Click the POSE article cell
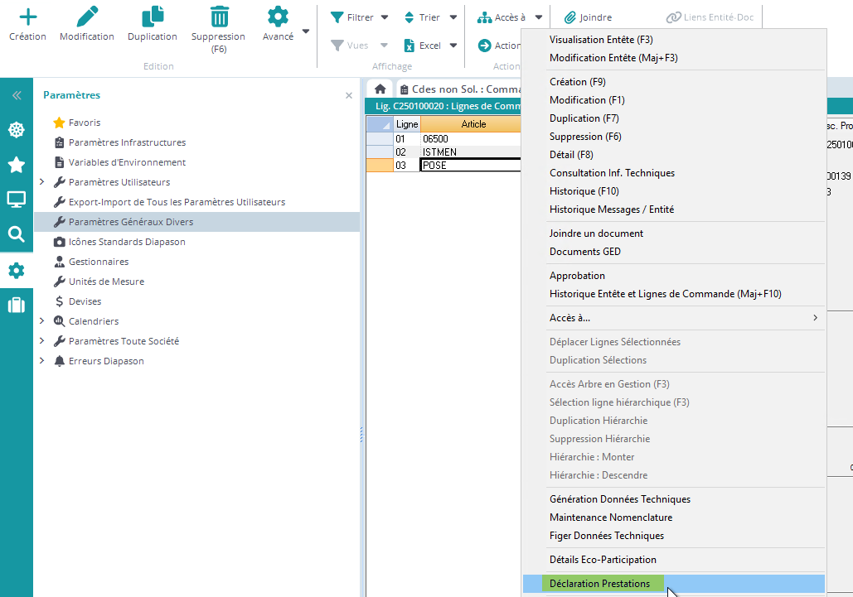This screenshot has width=853, height=597. (469, 165)
